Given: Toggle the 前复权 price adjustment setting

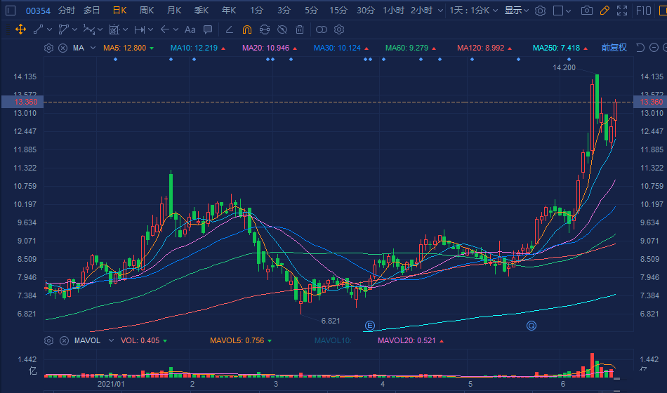Looking at the screenshot, I should coord(614,48).
